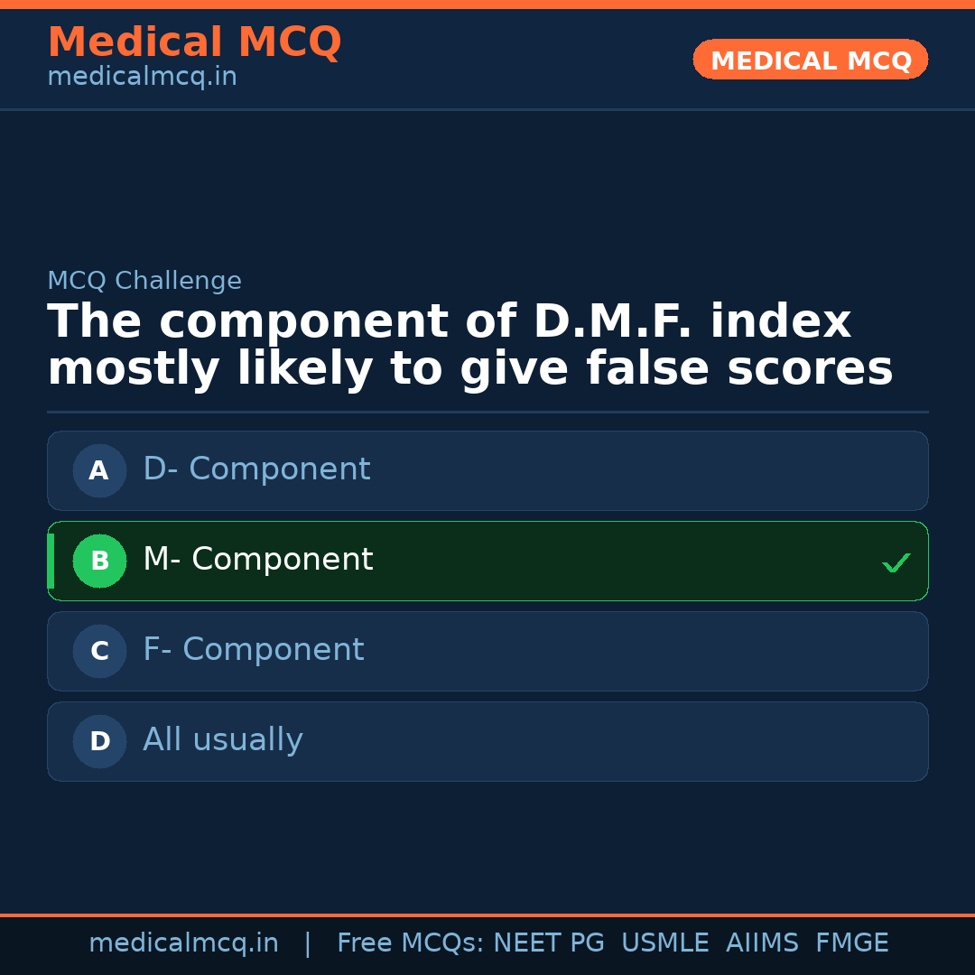Click the AIIMS footer text
This screenshot has height=975, width=975.
pos(763,942)
